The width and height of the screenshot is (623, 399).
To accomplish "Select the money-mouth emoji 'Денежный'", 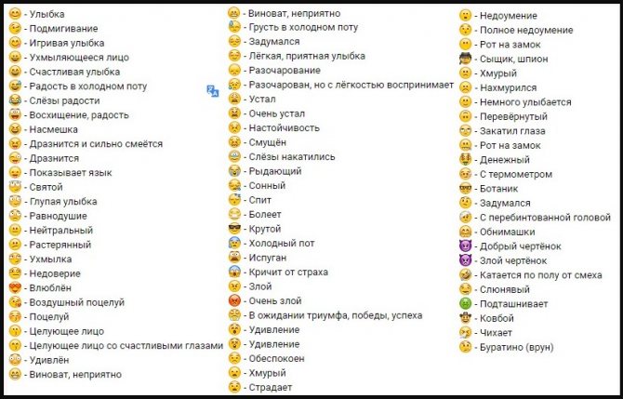I will (x=465, y=160).
